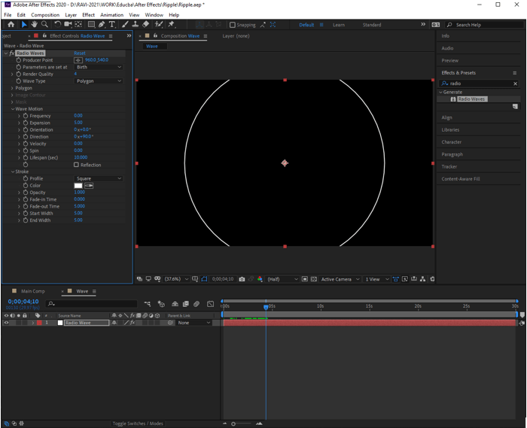Viewport: 527px width, 428px height.
Task: Click Producer Point crosshair button
Action: (x=78, y=60)
